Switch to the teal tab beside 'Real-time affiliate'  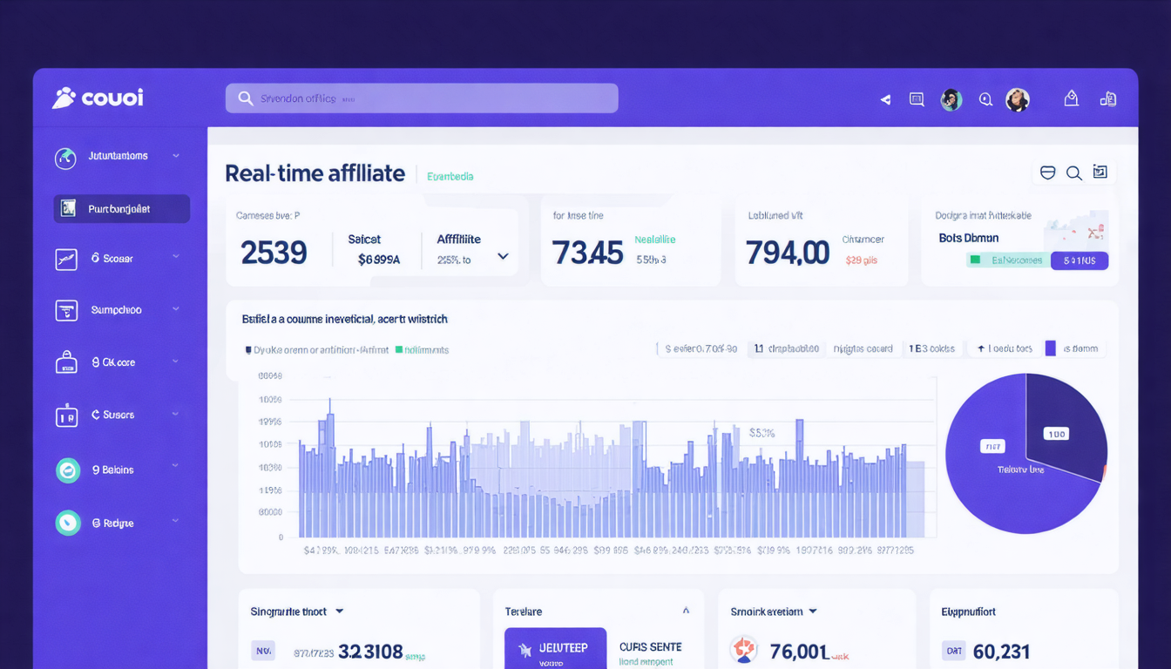(x=450, y=175)
